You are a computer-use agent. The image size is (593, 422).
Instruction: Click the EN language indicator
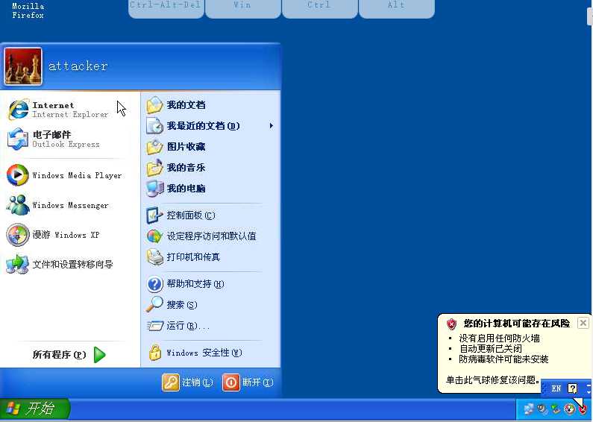556,388
